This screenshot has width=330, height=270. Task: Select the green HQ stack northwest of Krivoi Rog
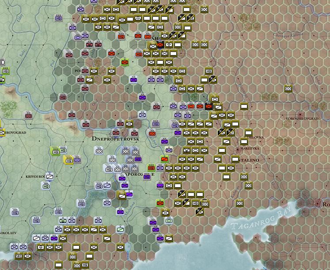click(x=55, y=152)
